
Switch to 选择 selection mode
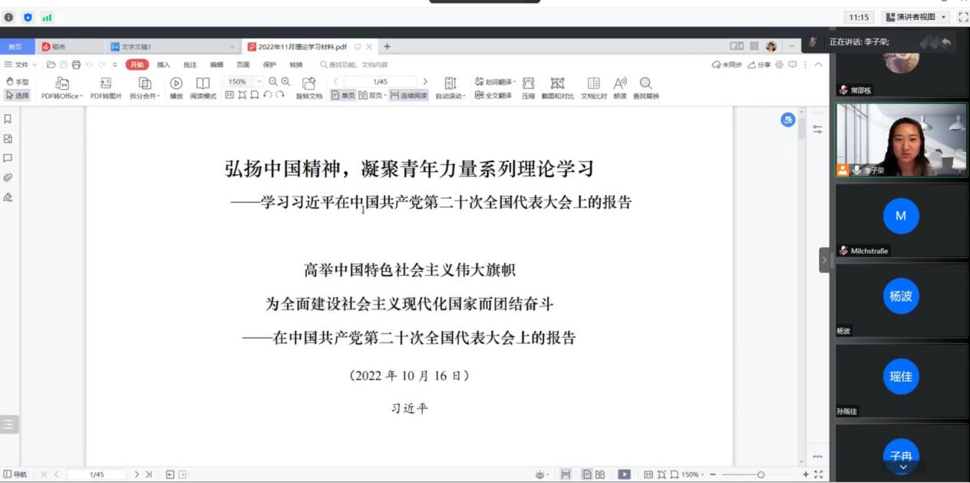(x=15, y=96)
